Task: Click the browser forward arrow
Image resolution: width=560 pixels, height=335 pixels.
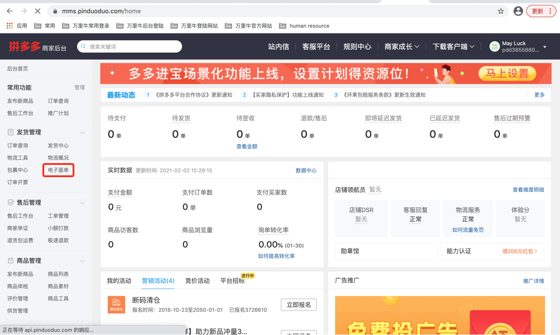Action: pyautogui.click(x=24, y=11)
